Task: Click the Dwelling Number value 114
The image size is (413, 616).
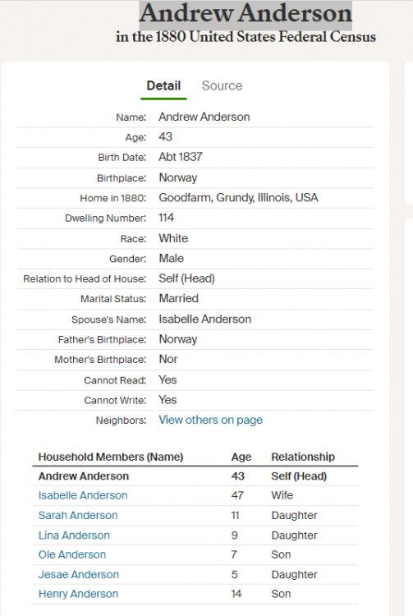Action: (166, 218)
